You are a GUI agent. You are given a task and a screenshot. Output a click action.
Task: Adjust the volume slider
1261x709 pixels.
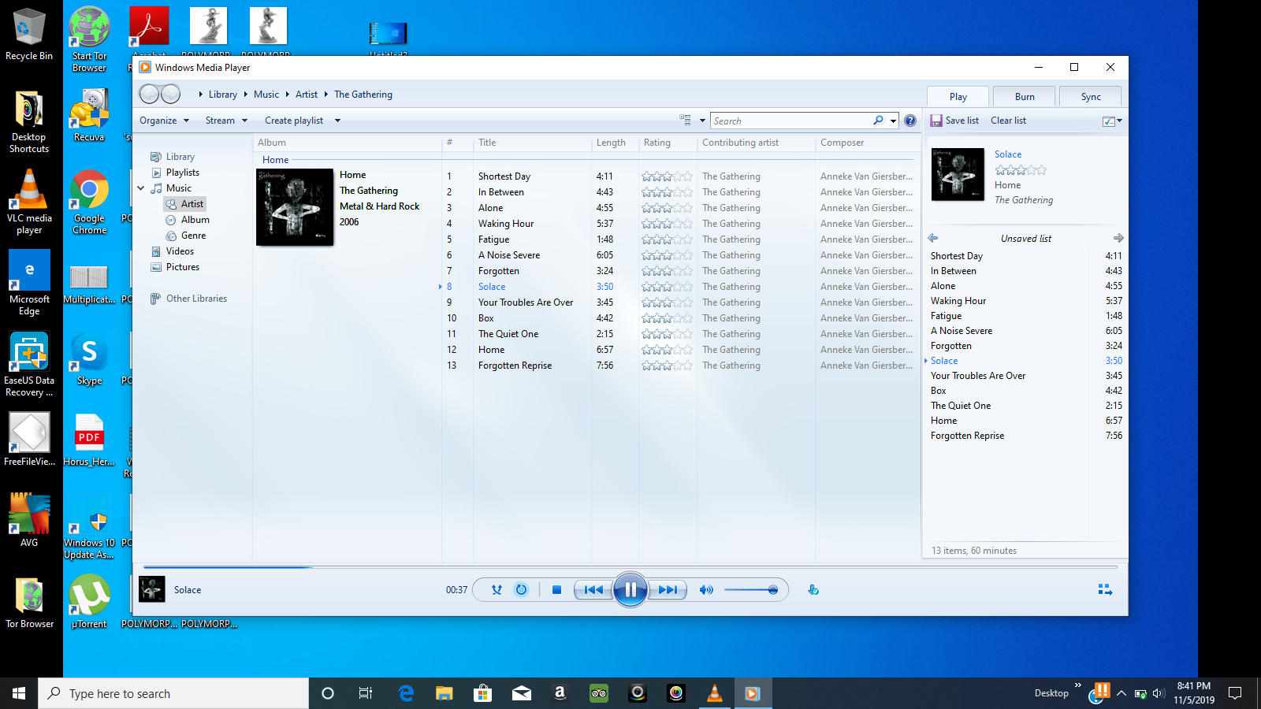751,589
